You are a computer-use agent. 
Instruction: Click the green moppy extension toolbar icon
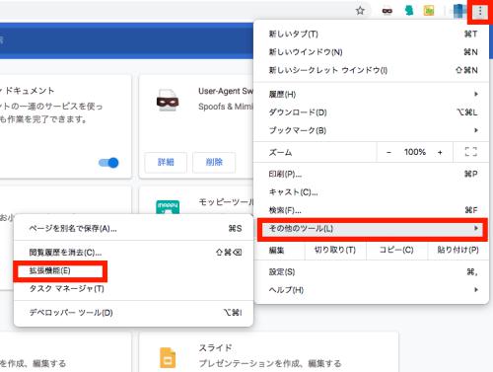tap(409, 11)
